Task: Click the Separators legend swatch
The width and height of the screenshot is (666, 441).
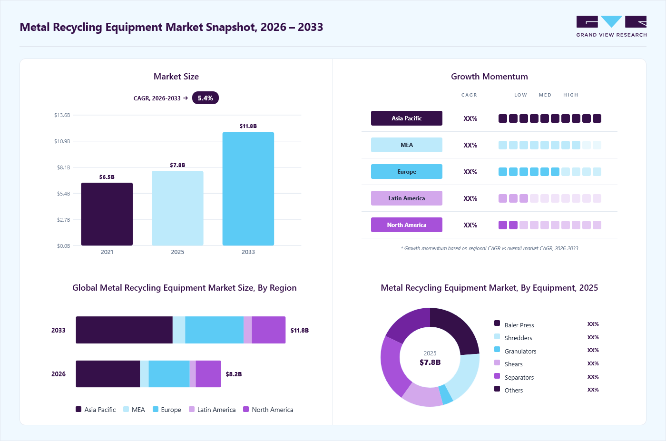Action: (497, 376)
